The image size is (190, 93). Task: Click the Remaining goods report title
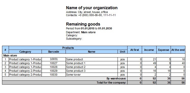(x=83, y=24)
